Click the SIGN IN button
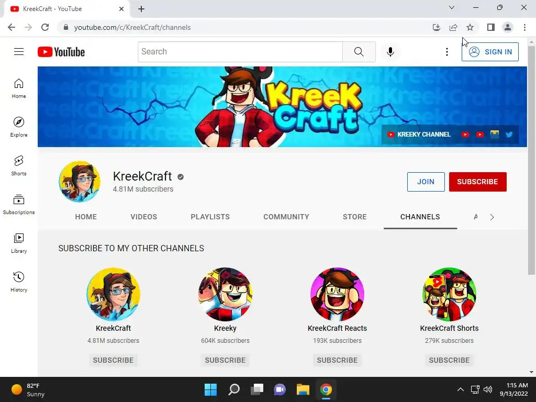 (490, 52)
